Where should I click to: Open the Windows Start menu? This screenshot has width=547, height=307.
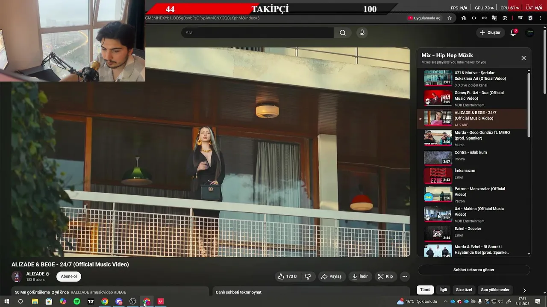(x=7, y=301)
